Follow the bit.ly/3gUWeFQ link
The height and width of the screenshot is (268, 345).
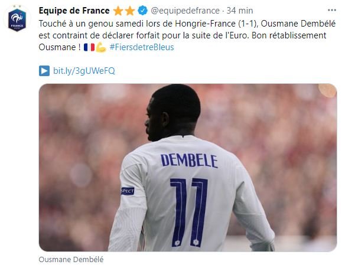[84, 71]
